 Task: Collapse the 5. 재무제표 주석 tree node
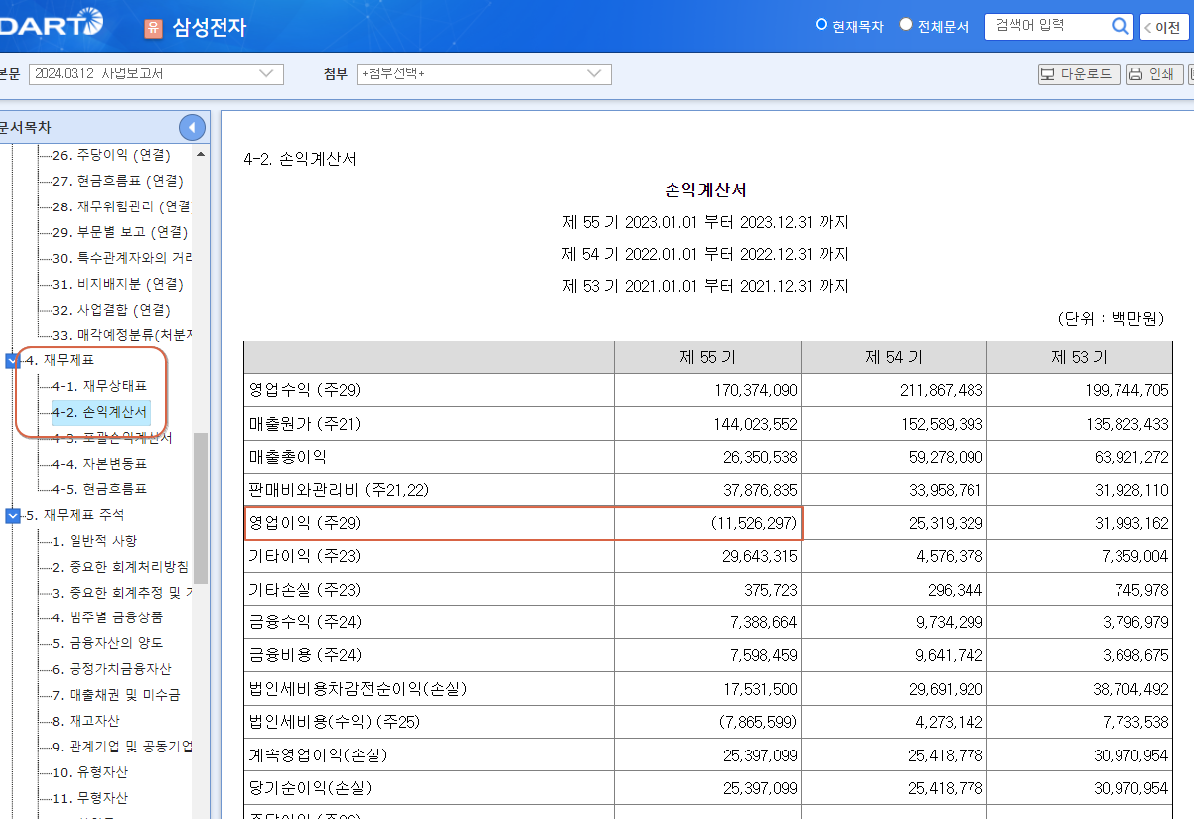[x=12, y=515]
